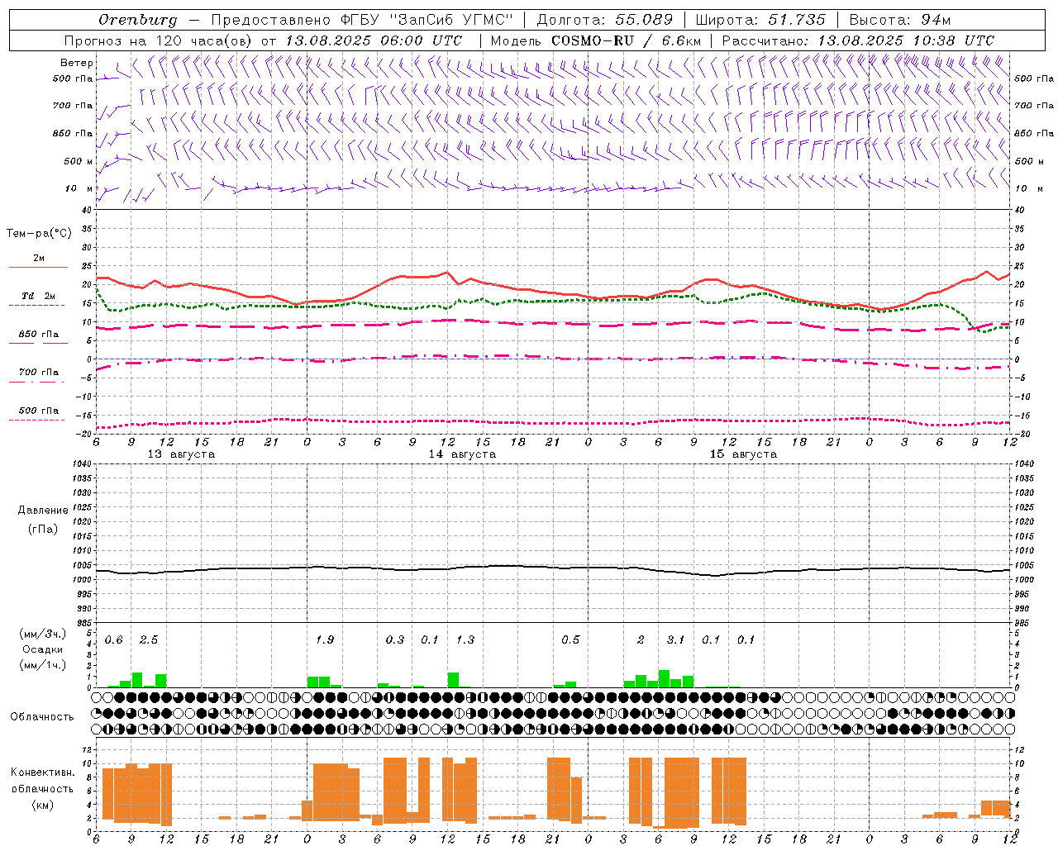Click the 'Осадки' precipitation panel label
The image size is (1058, 846).
click(43, 649)
